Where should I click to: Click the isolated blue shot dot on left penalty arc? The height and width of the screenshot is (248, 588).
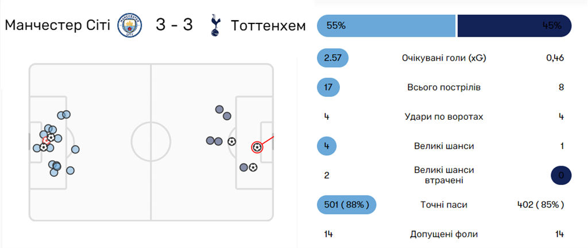[x=75, y=149]
